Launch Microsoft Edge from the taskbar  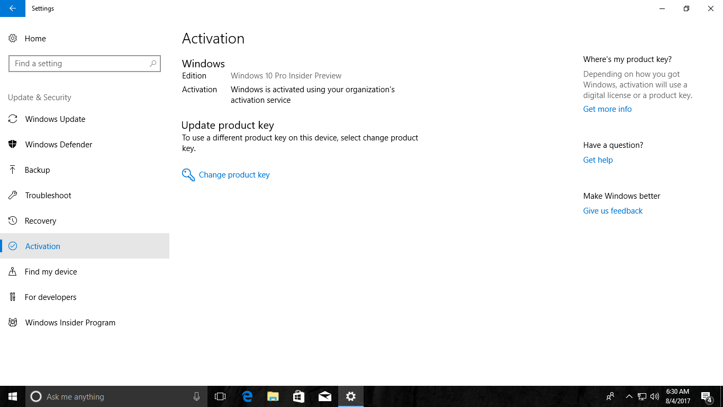(247, 396)
